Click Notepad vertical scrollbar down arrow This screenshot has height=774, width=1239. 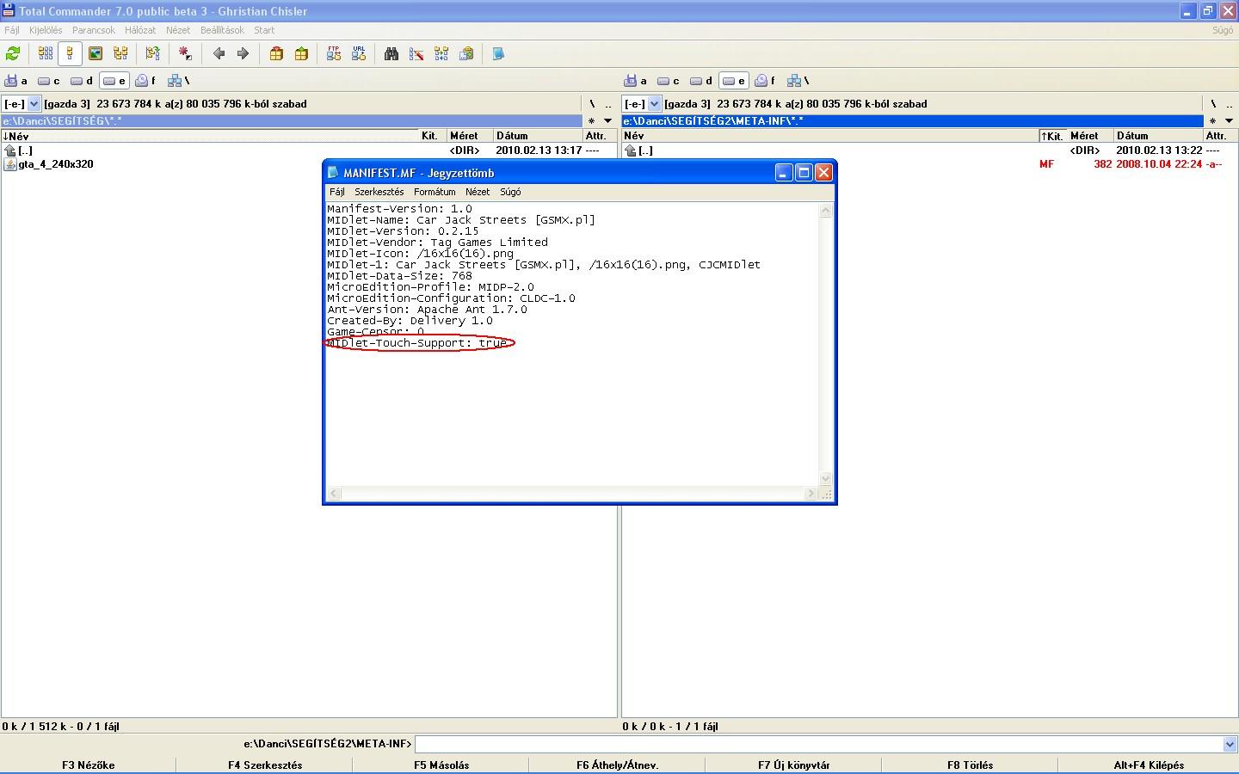(x=826, y=478)
